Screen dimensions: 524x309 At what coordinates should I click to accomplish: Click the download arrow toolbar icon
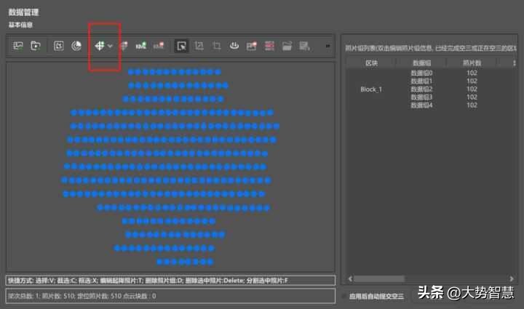pos(234,46)
